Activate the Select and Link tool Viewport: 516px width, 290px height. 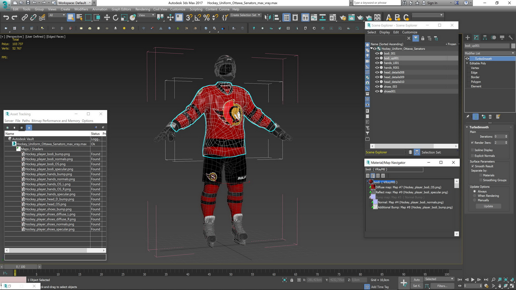[25, 18]
